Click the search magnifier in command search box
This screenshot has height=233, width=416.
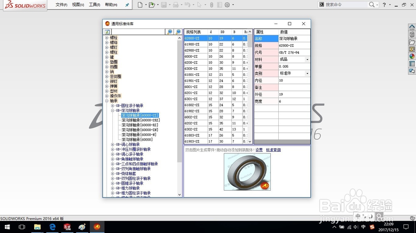tap(371, 5)
